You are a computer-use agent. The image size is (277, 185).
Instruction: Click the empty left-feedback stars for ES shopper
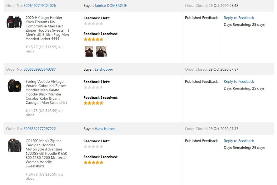[x=93, y=87]
